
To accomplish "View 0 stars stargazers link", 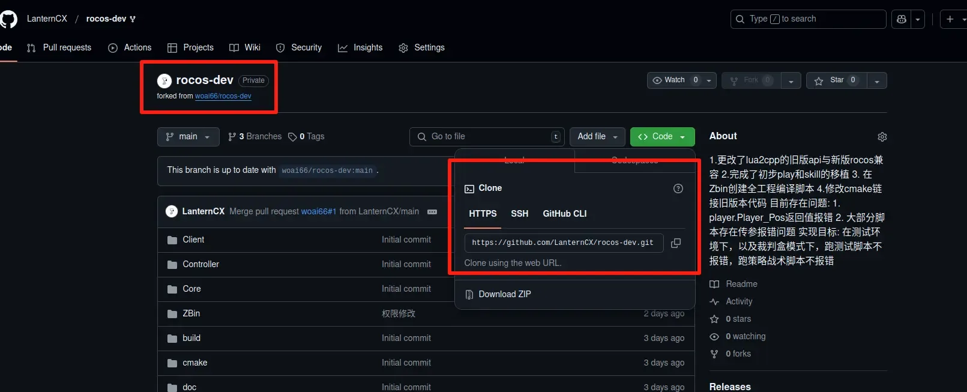I will click(738, 319).
